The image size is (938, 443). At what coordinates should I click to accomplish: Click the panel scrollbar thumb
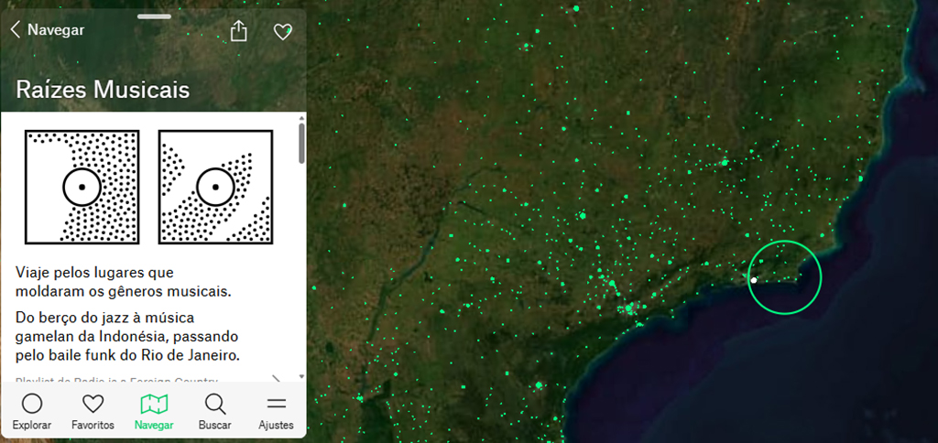coord(301,145)
